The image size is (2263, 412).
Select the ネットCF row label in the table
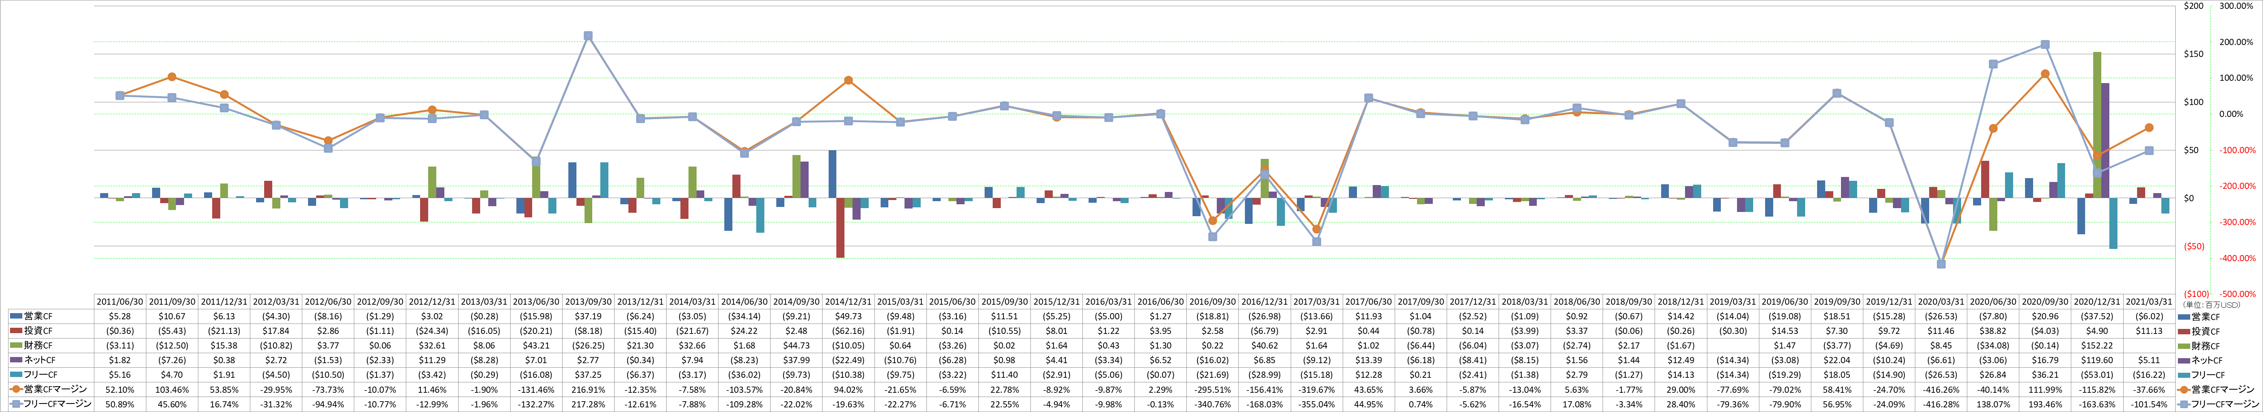click(40, 360)
